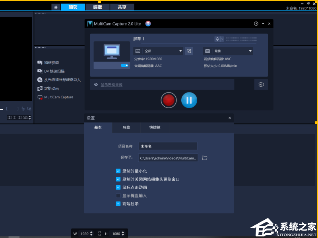
Task: Adjust the timecode stepper arrows
Action: 30,117
